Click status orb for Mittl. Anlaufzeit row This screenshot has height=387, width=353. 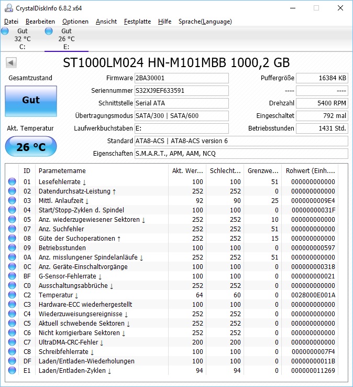pyautogui.click(x=12, y=200)
